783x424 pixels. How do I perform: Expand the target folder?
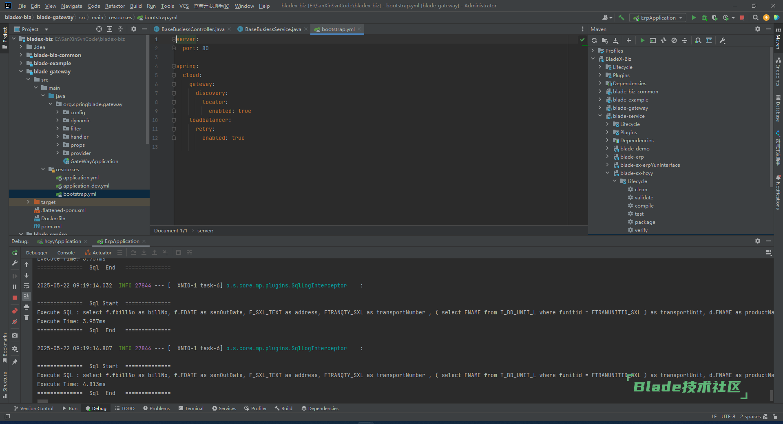[28, 202]
